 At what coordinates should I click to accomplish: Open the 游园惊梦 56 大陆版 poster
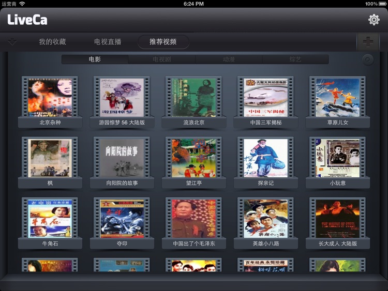tap(122, 97)
